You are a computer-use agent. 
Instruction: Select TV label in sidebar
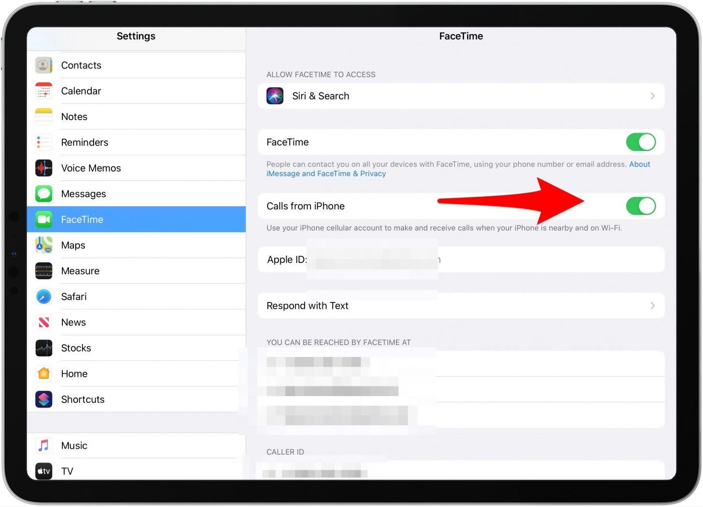tap(67, 471)
